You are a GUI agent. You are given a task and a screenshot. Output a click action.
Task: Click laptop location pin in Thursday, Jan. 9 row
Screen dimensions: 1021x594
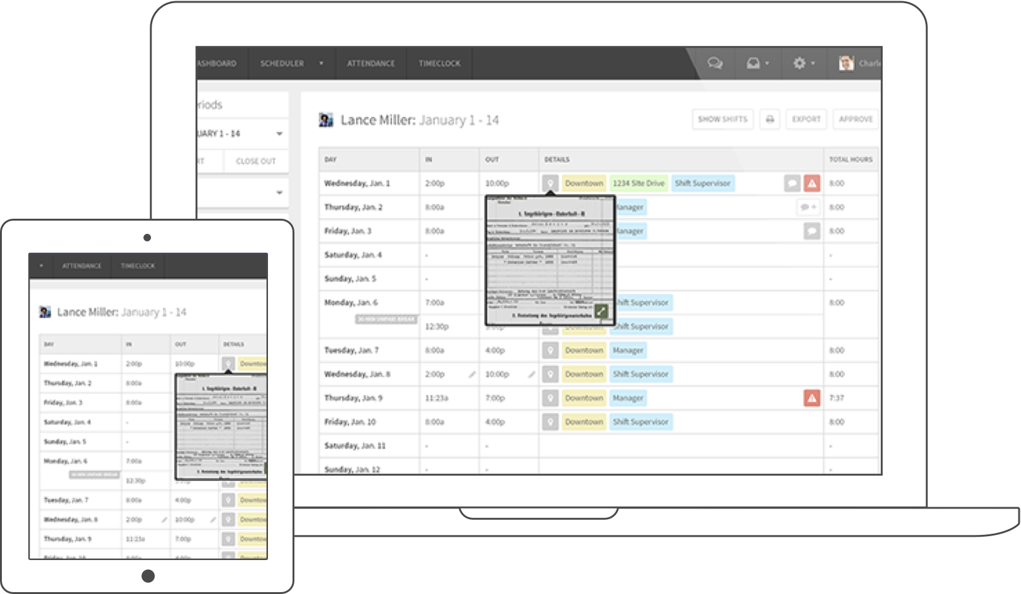tap(550, 398)
